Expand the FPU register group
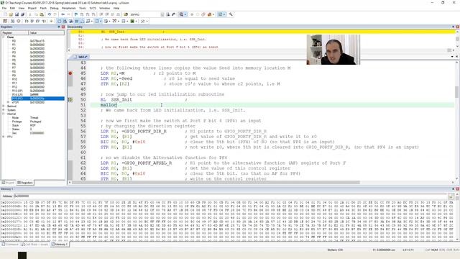 click(4, 137)
